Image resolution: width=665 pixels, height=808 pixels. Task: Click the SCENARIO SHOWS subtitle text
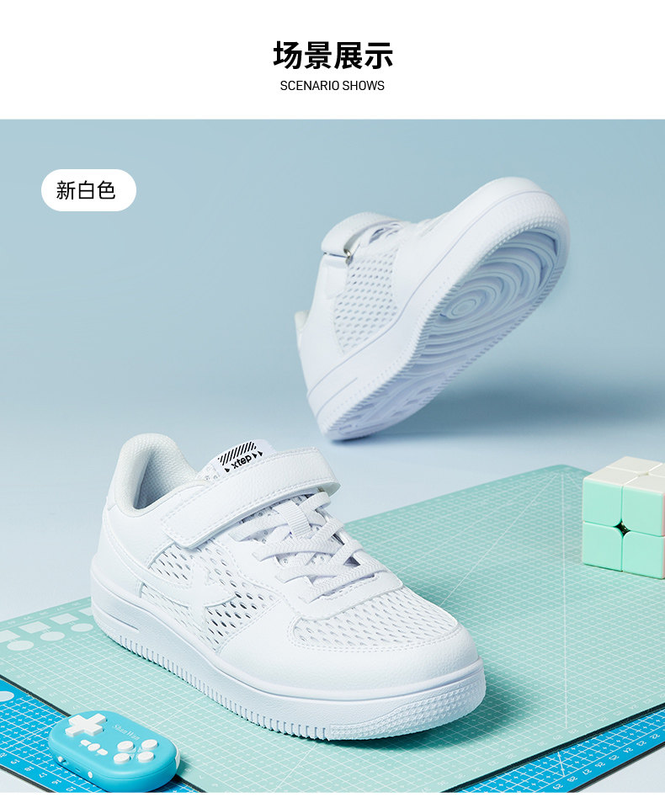(x=332, y=86)
